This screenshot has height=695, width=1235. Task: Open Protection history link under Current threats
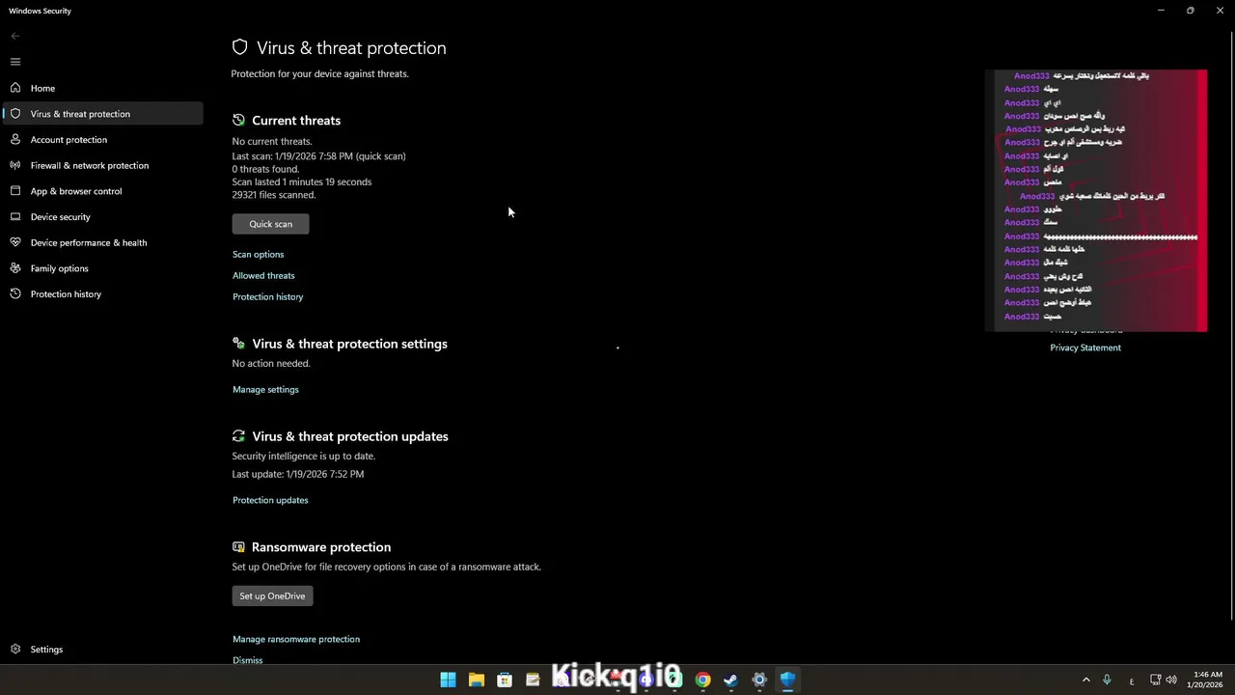(x=268, y=297)
